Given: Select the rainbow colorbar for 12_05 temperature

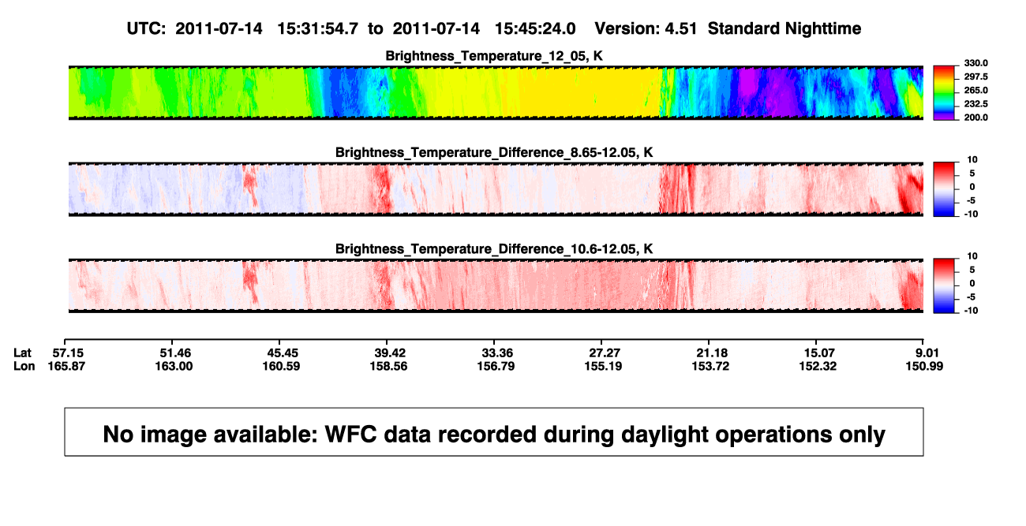Looking at the screenshot, I should coord(945,92).
